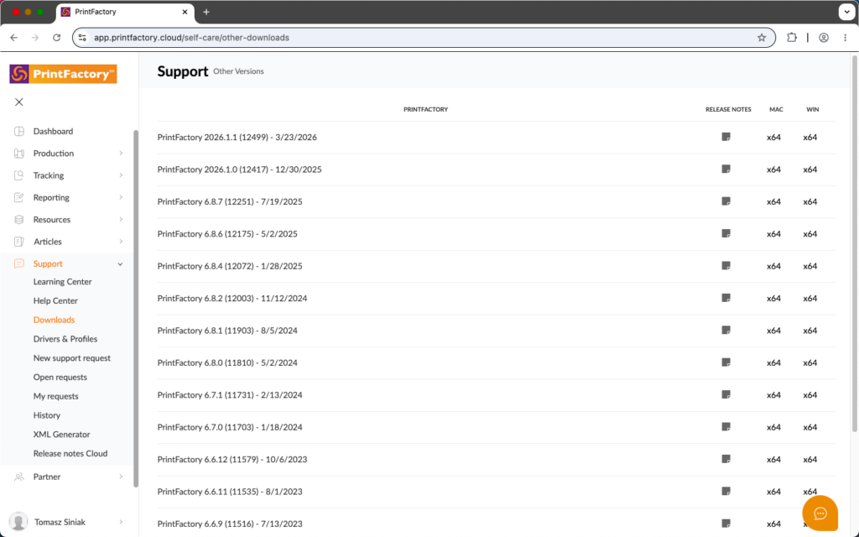Open release notes for PrintFactory 6.8.4
Viewport: 859px width, 537px height.
726,266
